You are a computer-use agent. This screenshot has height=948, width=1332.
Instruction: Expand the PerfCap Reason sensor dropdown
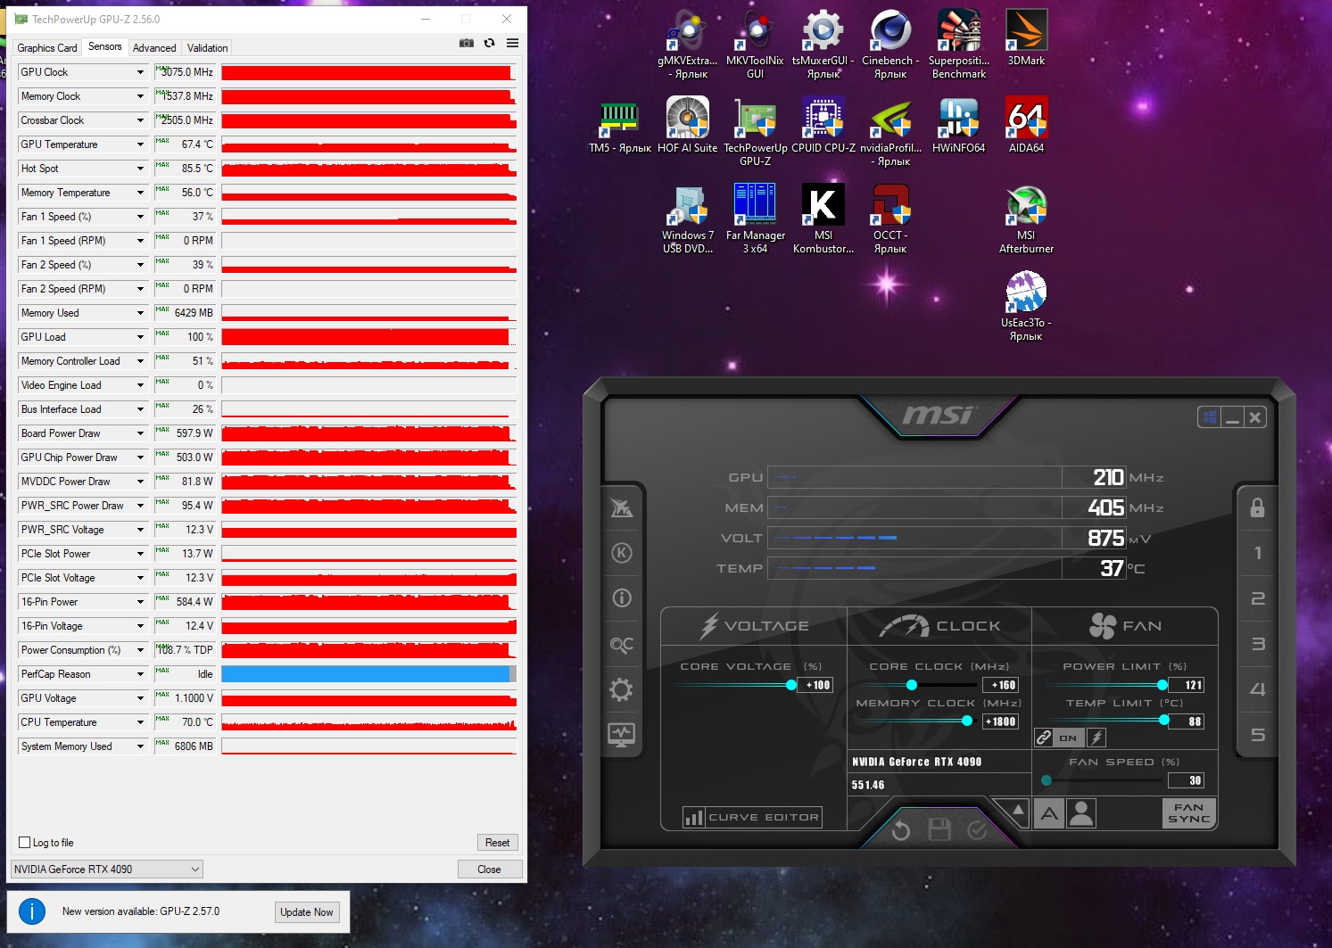[140, 674]
